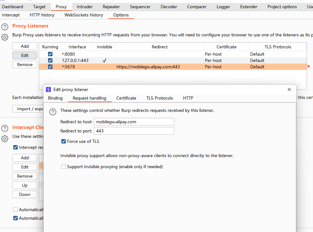Click the Redirect to host input field
This screenshot has width=313, height=232.
[x=134, y=122]
